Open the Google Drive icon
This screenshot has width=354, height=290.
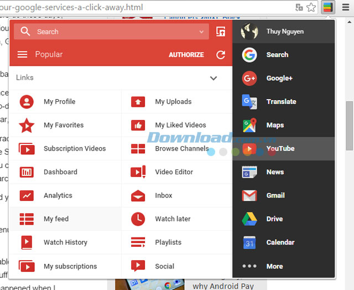tap(249, 219)
